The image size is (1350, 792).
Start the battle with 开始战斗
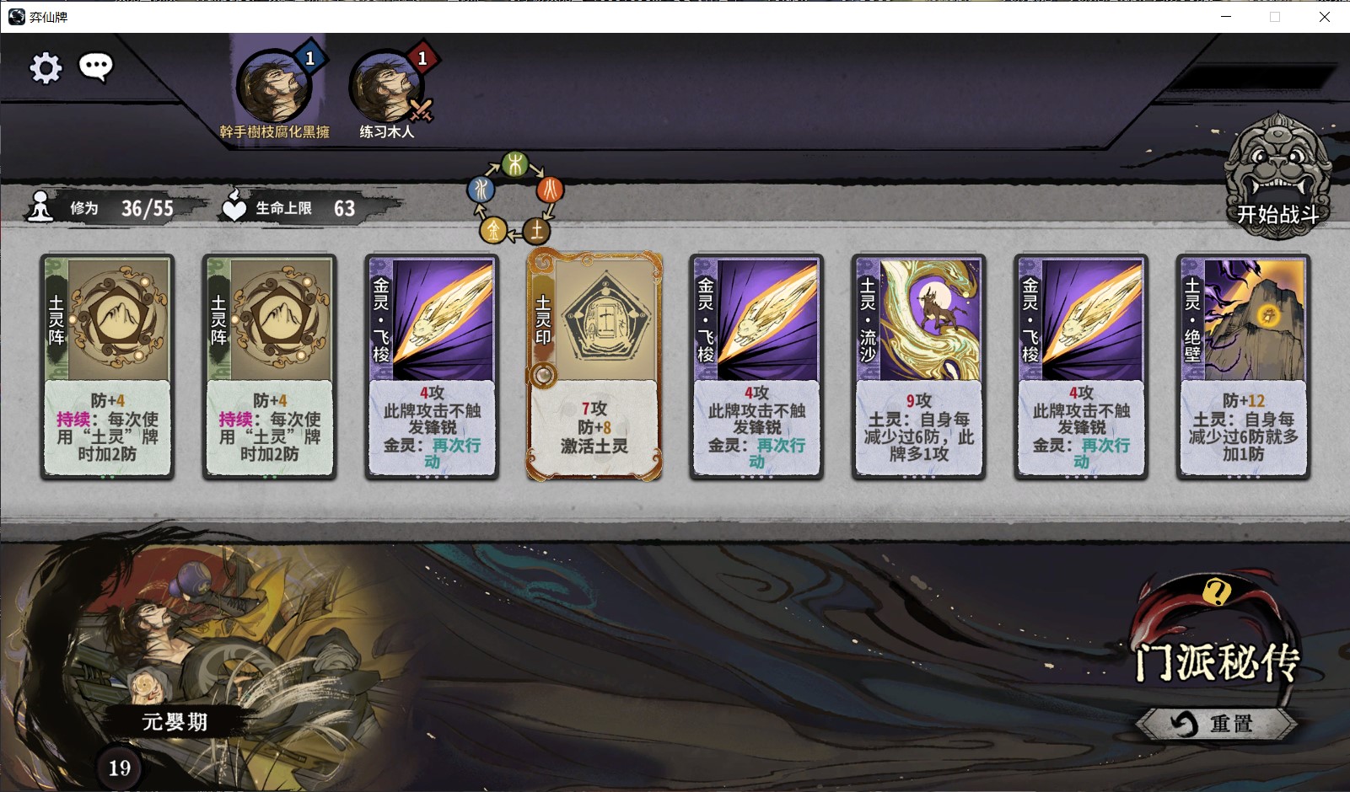point(1277,177)
